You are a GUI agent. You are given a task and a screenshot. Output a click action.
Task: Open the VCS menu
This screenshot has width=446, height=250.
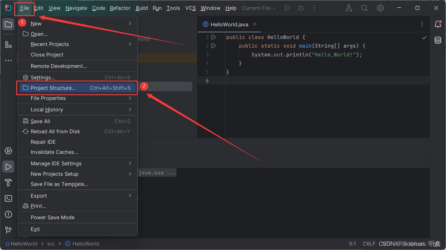point(190,8)
